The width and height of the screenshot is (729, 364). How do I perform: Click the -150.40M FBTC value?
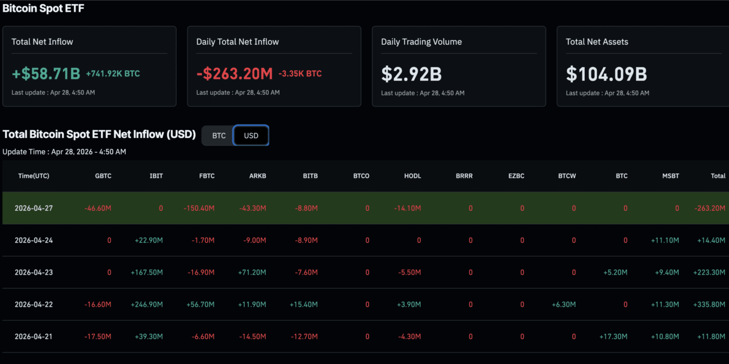coord(199,208)
